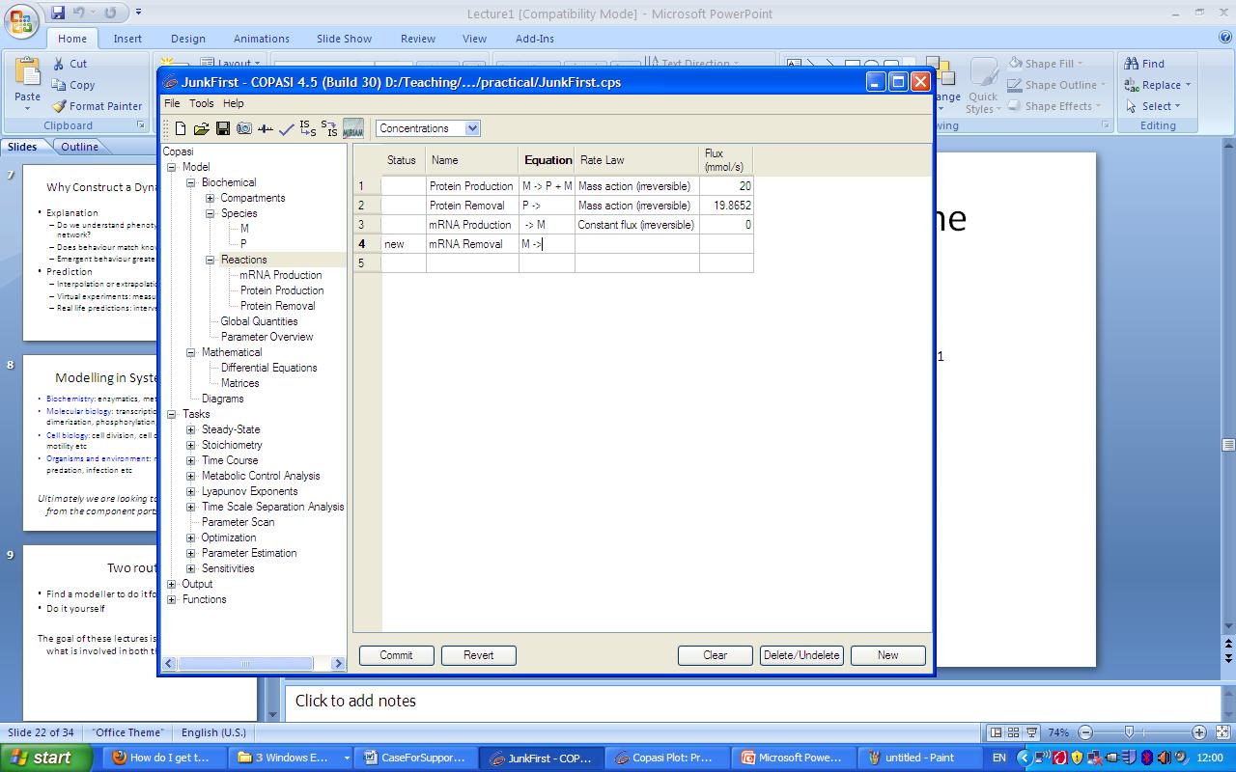Collapse the Reactions tree node
Viewport: 1236px width, 772px height.
210,260
